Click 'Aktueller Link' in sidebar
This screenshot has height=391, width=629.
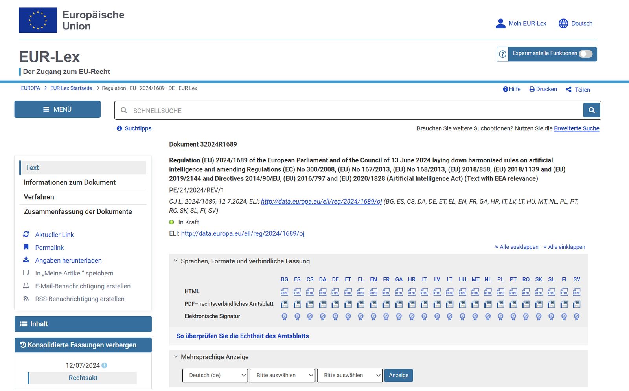coord(55,235)
